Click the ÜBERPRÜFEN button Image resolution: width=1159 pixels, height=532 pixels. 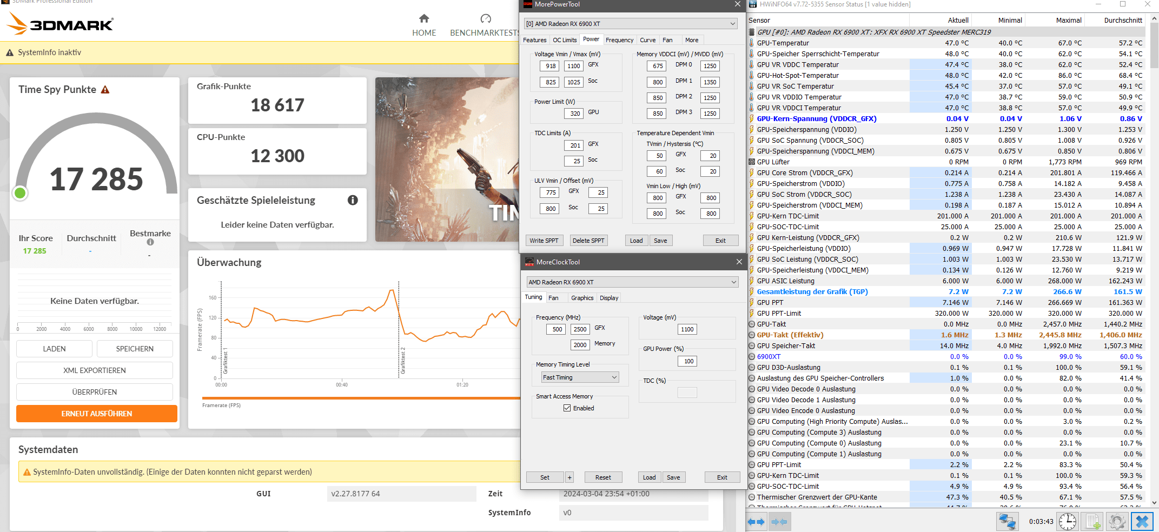pyautogui.click(x=95, y=392)
